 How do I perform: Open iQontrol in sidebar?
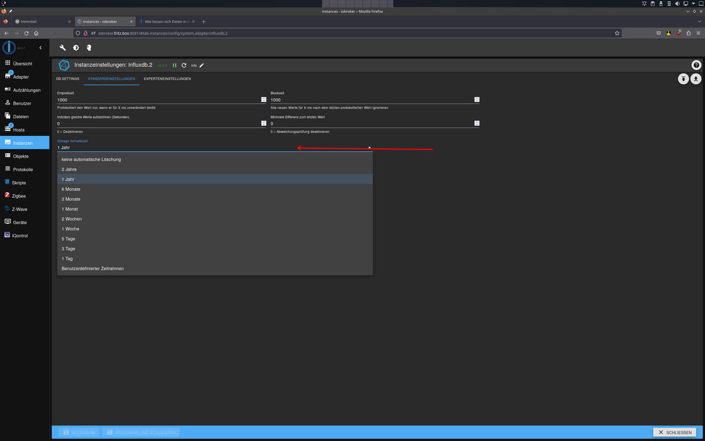tap(25, 236)
